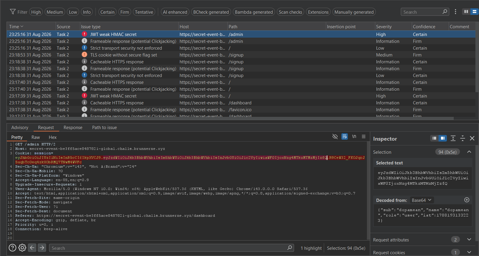Image resolution: width=479 pixels, height=256 pixels.
Task: Switch to the Response tab
Action: [x=73, y=128]
